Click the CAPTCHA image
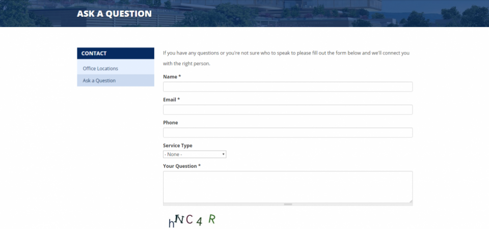Viewport: 489px width, 229px height. pos(192,221)
